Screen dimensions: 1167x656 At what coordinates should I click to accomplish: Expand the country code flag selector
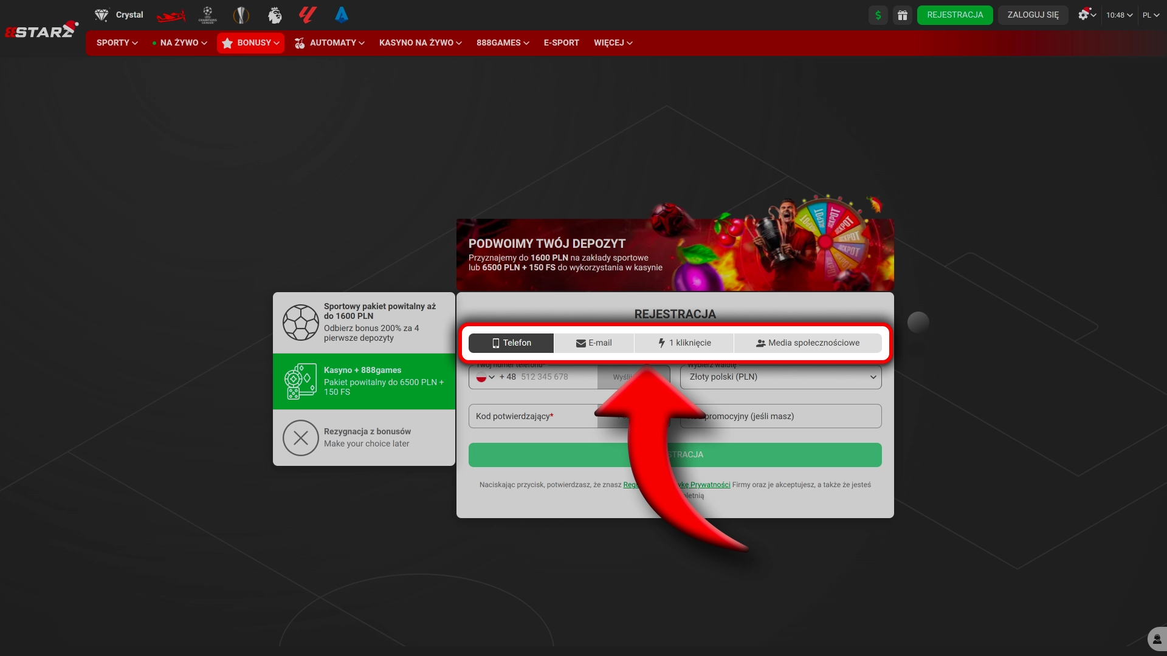[486, 377]
